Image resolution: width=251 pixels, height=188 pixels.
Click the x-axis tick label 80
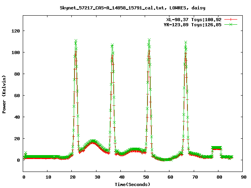tap(219, 177)
